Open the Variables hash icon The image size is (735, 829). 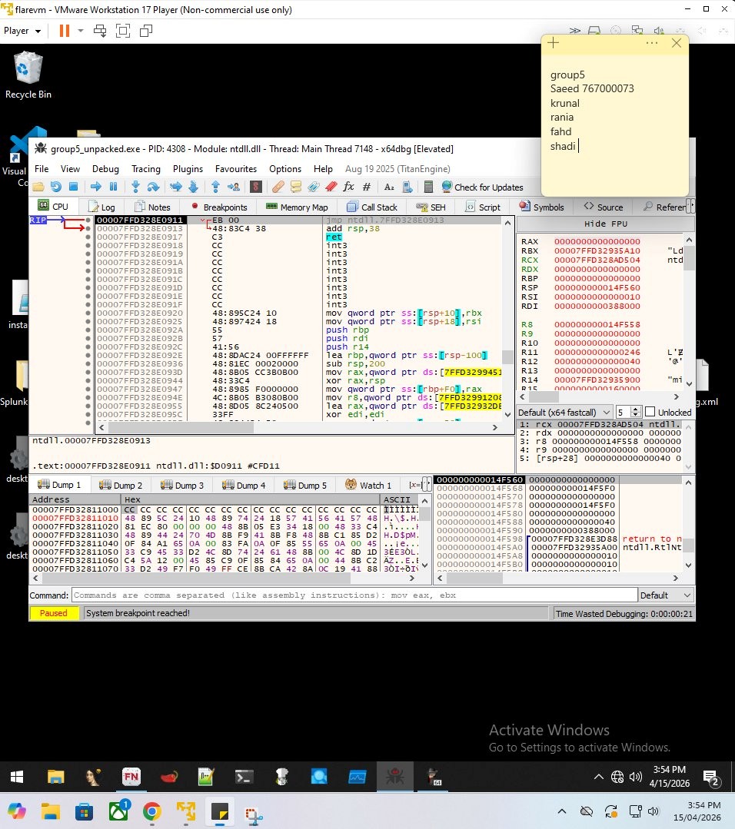point(366,187)
